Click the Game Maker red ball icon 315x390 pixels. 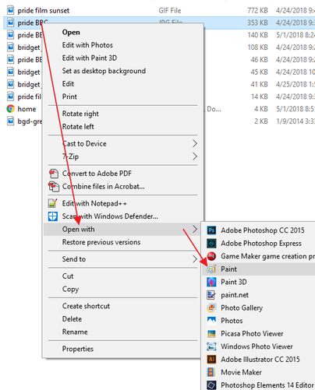tap(211, 256)
